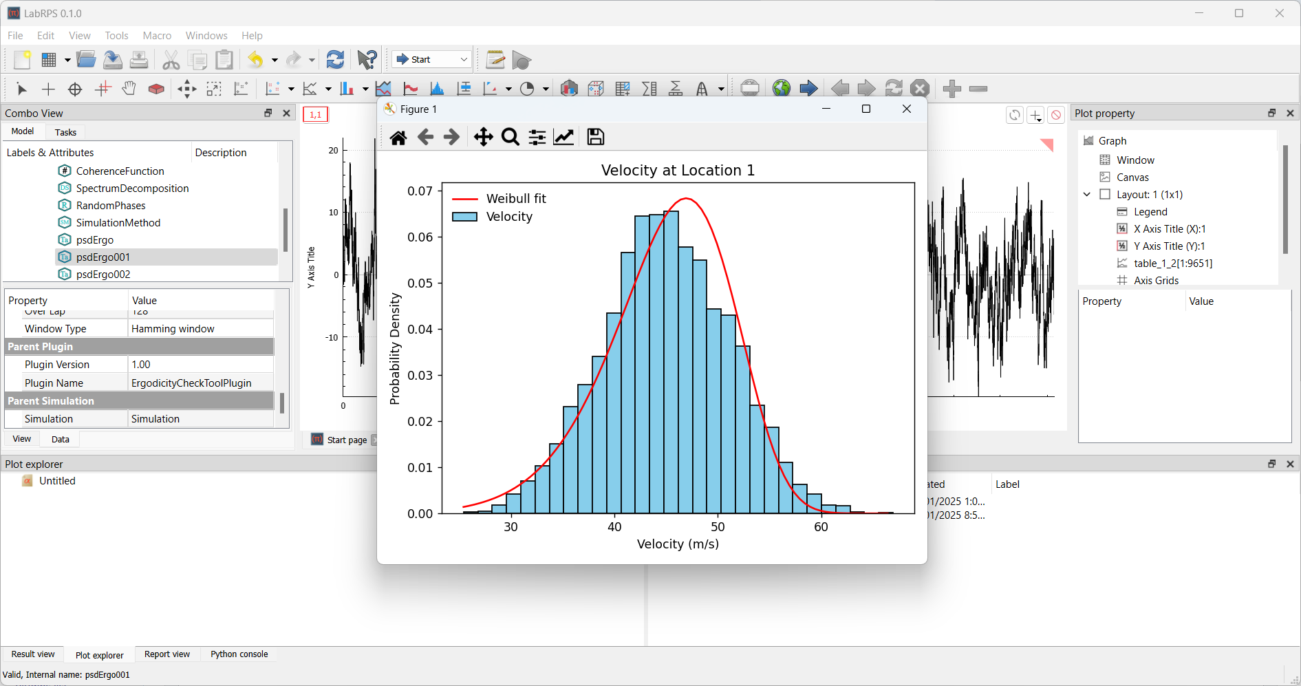Select the Legend item in Plot property
This screenshot has width=1301, height=686.
coord(1150,212)
